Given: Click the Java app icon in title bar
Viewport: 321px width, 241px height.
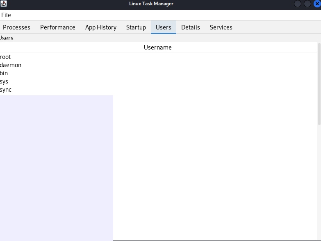Looking at the screenshot, I should pyautogui.click(x=4, y=4).
